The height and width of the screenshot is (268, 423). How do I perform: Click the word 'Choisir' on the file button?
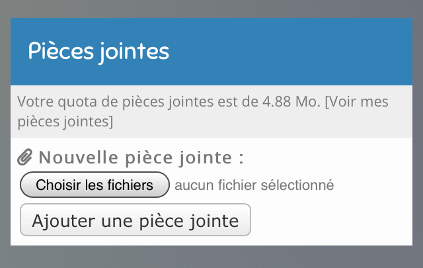[58, 185]
